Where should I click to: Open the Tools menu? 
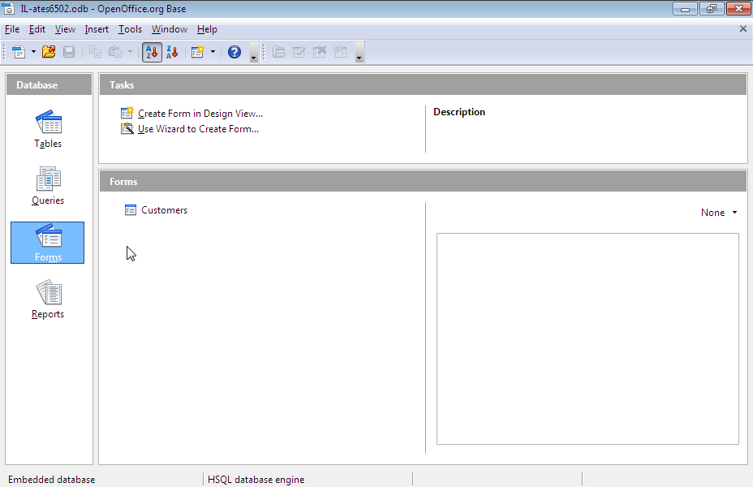(x=130, y=29)
